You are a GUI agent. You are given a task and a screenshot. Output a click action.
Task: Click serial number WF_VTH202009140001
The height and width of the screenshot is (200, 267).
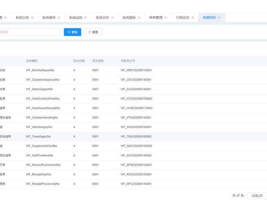coord(136,118)
